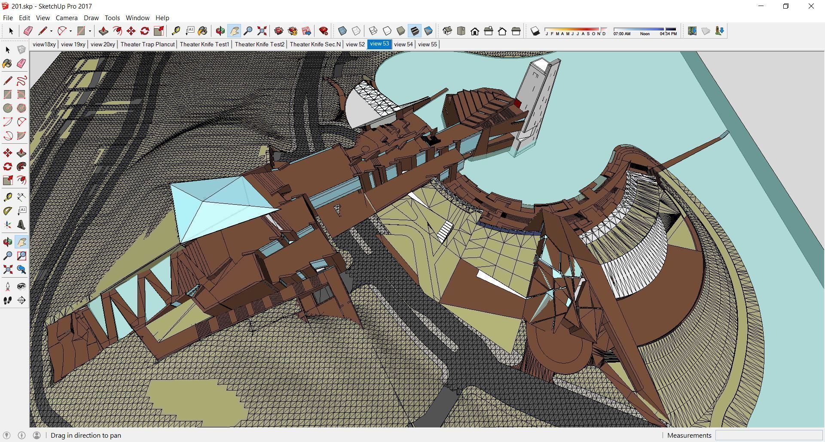Image resolution: width=825 pixels, height=442 pixels.
Task: Select the Circle tool
Action: click(8, 108)
